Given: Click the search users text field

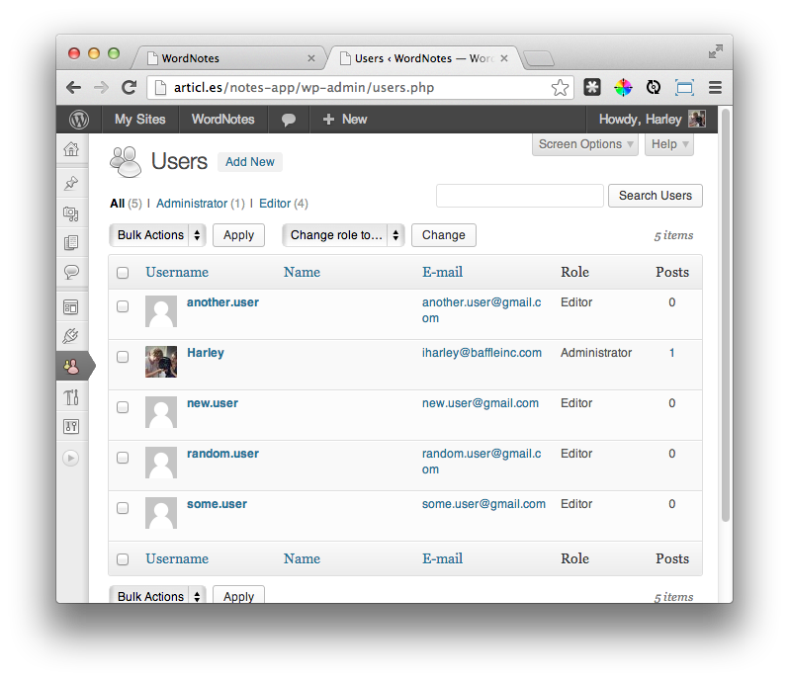Looking at the screenshot, I should tap(520, 196).
